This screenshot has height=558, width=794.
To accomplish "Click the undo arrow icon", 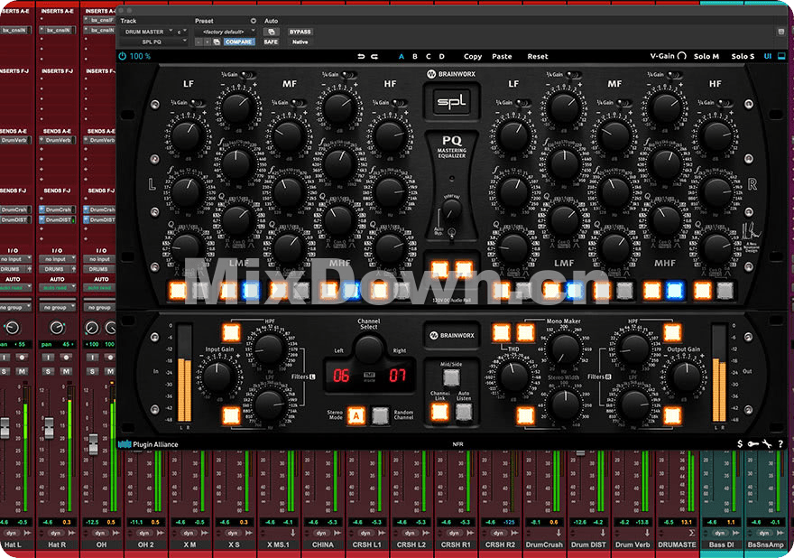I will (x=361, y=56).
